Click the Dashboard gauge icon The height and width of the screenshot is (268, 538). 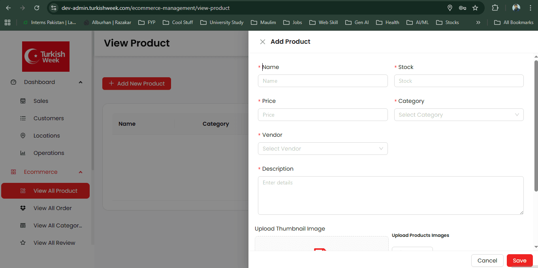[13, 82]
